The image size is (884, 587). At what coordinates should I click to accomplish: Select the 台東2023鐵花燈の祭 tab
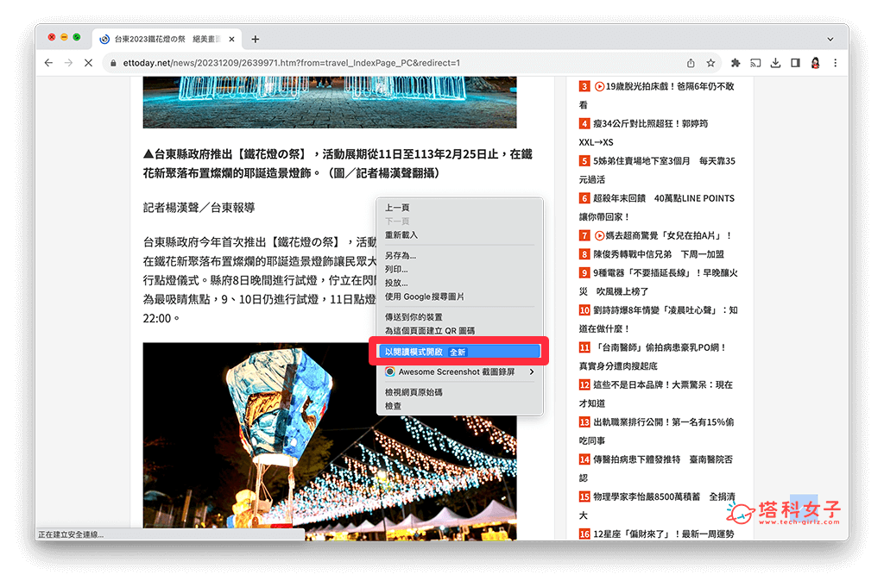point(167,39)
